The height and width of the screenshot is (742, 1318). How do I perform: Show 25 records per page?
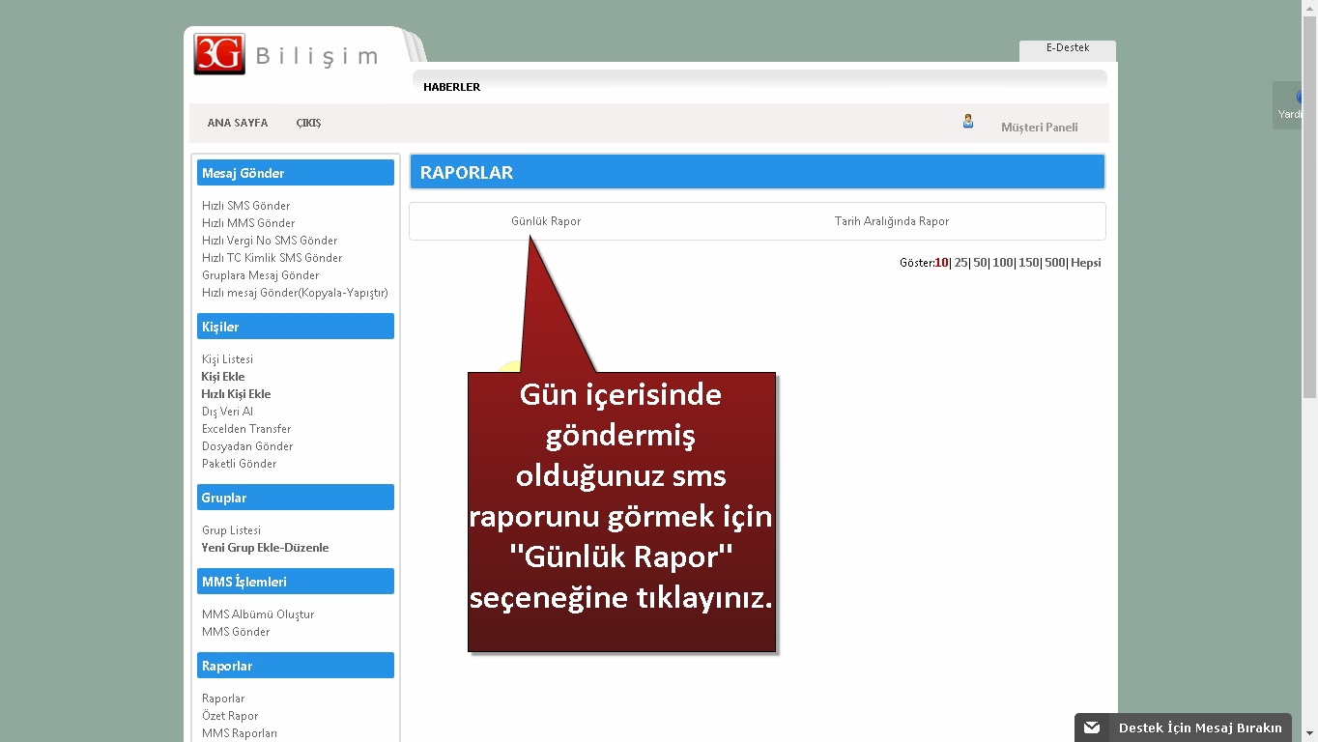coord(960,263)
